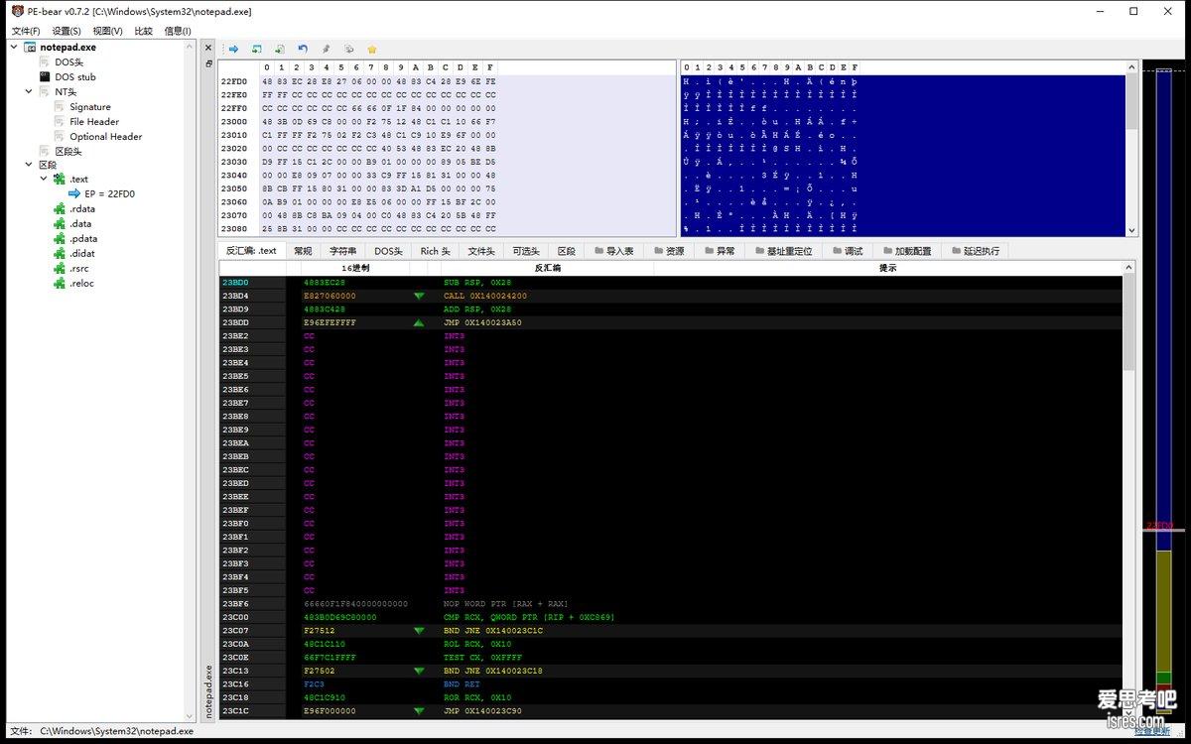The width and height of the screenshot is (1191, 744).
Task: Click the third toolbar icon with green page
Action: [280, 49]
